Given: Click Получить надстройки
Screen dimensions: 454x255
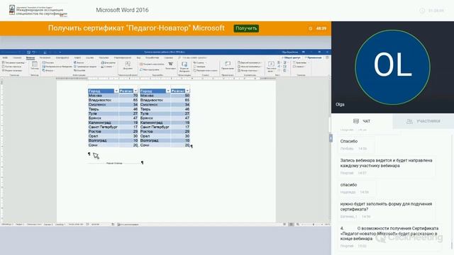Looking at the screenshot, I should tap(152, 64).
